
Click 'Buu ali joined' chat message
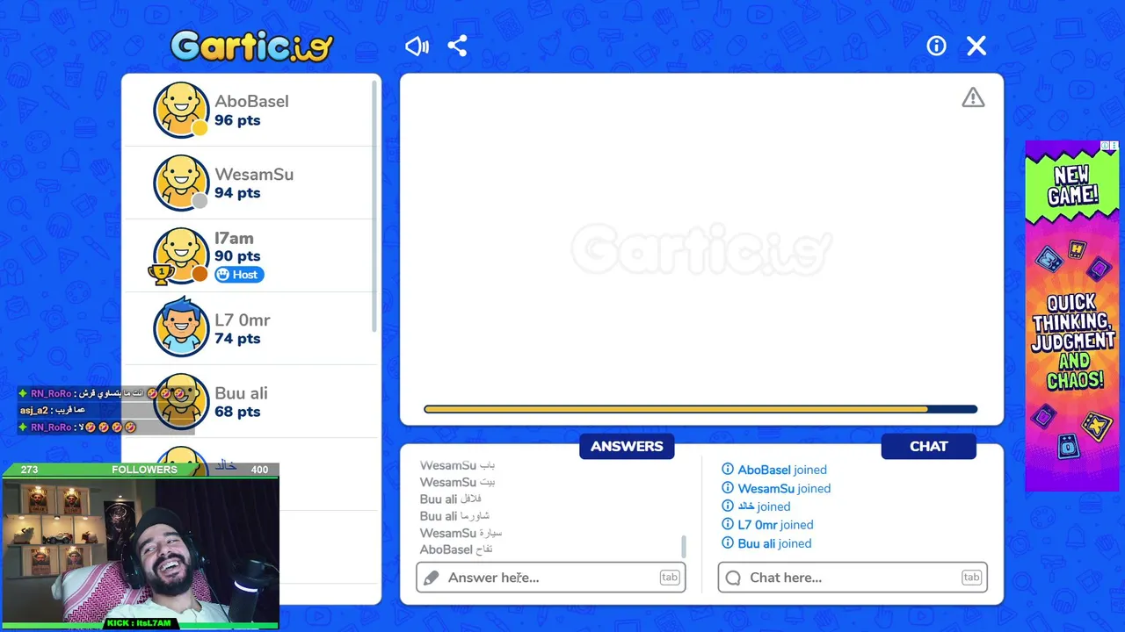click(x=774, y=543)
